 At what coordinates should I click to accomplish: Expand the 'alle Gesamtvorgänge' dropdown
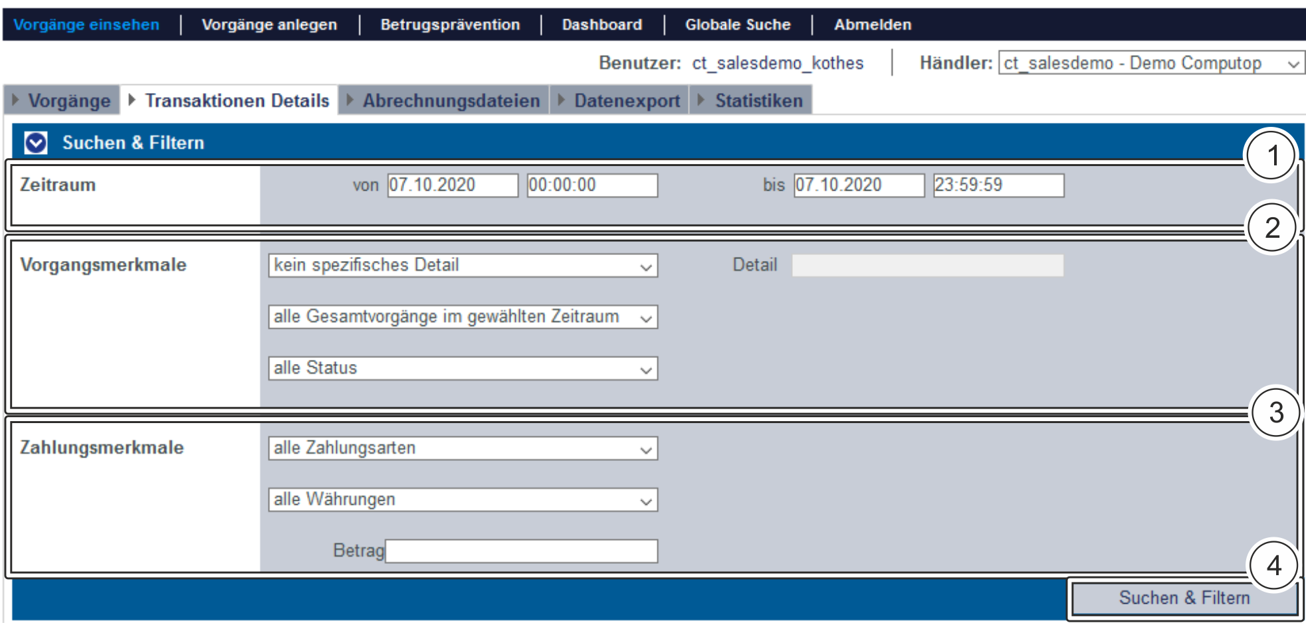[463, 317]
